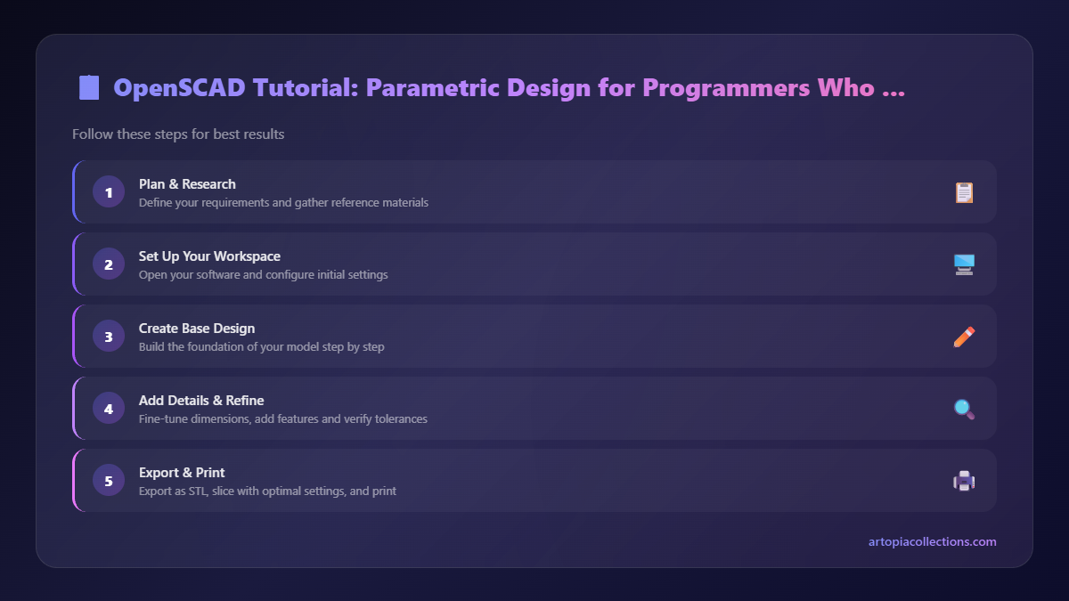1069x601 pixels.
Task: Click the printer icon in Export & Print
Action: click(964, 481)
